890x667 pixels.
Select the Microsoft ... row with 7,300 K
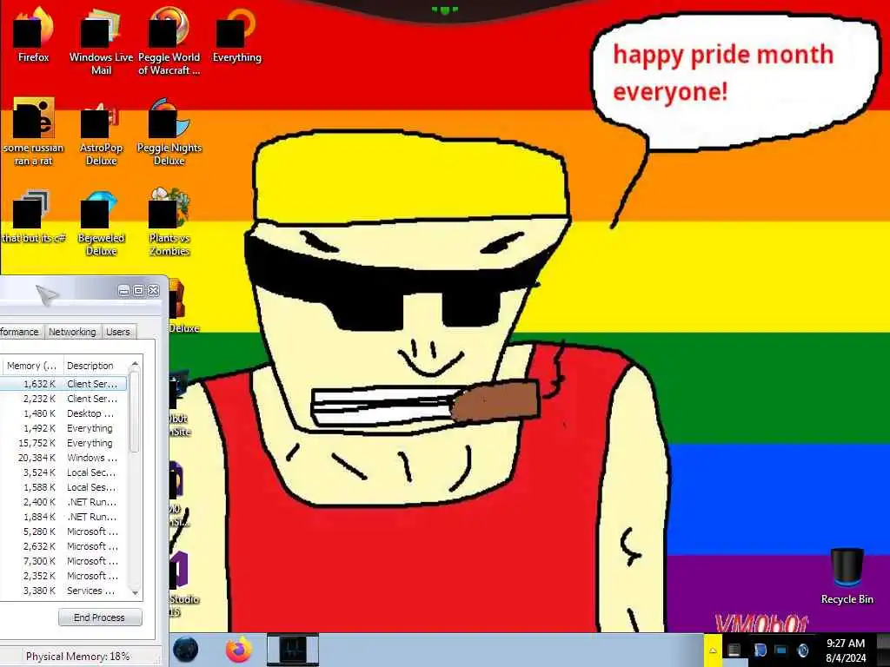tap(63, 561)
